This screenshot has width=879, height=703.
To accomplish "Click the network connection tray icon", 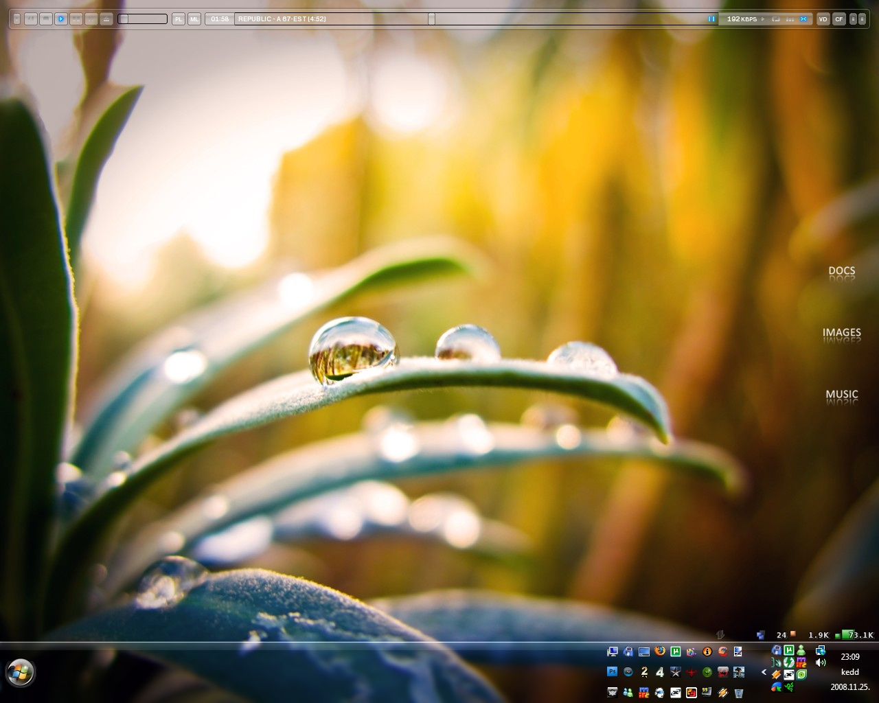I will point(821,651).
